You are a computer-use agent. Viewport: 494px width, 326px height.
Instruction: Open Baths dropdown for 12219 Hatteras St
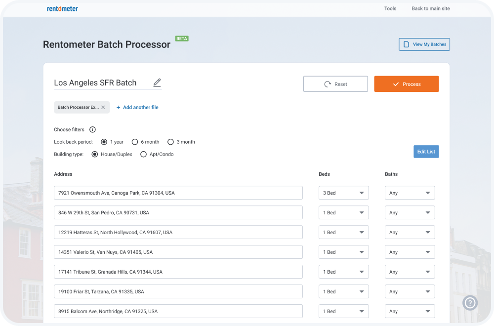(x=410, y=233)
